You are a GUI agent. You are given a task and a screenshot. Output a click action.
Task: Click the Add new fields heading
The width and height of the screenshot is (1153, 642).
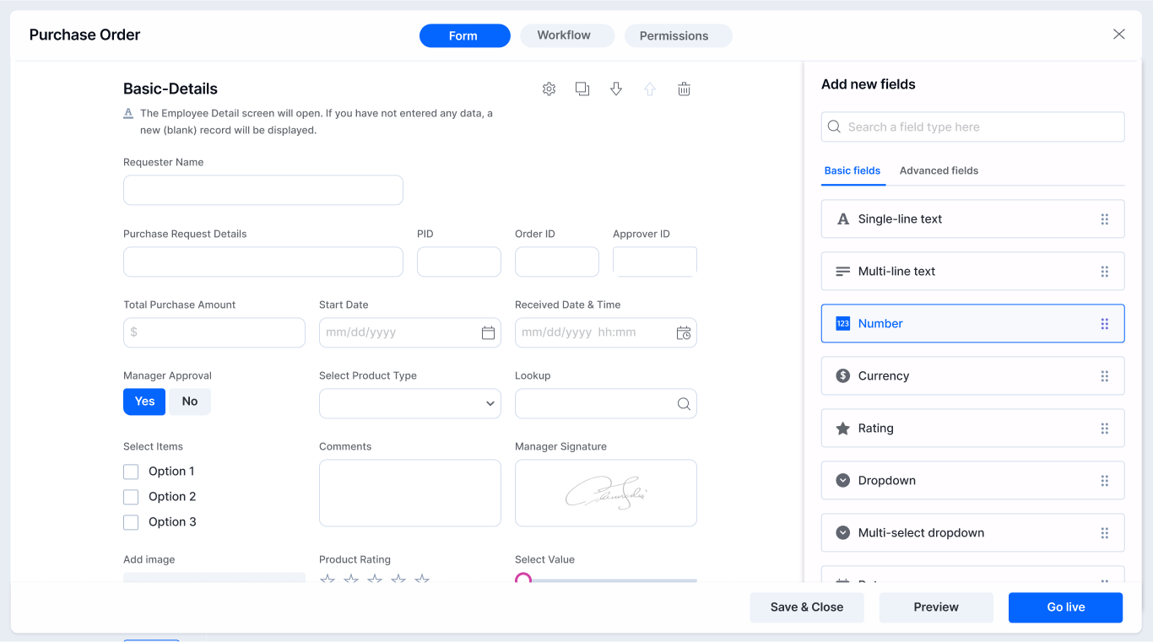(x=869, y=84)
